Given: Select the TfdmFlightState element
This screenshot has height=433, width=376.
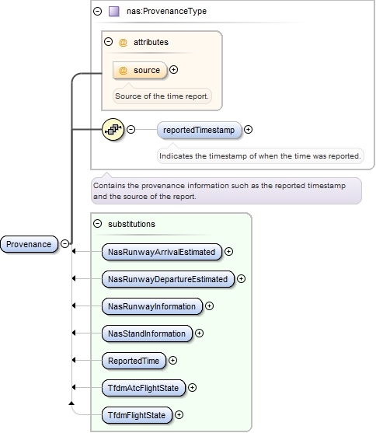Looking at the screenshot, I should tap(137, 415).
